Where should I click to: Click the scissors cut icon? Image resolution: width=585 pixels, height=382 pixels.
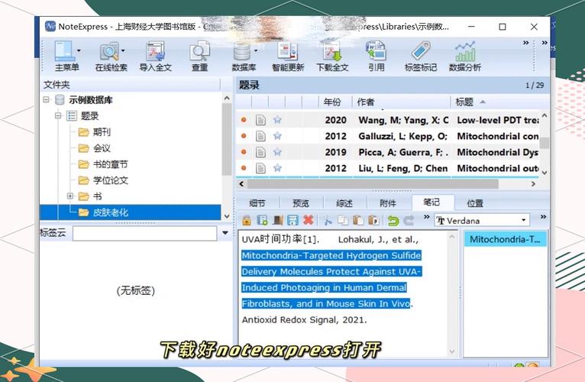coord(328,220)
